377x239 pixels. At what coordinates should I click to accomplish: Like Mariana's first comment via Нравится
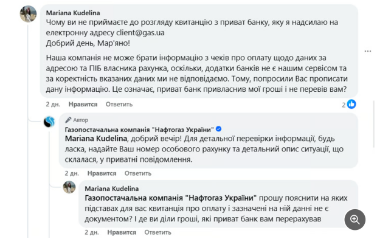[83, 105]
